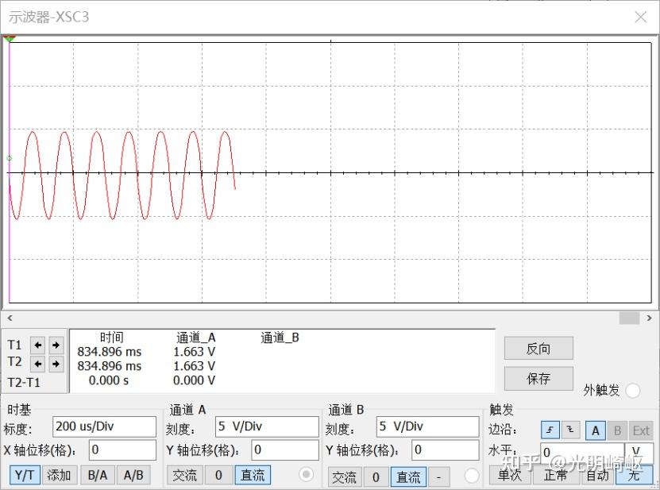
Task: Click channel B Y轴位移 field
Action: (446, 450)
